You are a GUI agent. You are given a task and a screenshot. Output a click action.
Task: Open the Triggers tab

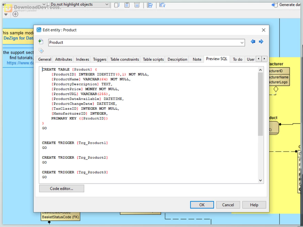click(100, 59)
